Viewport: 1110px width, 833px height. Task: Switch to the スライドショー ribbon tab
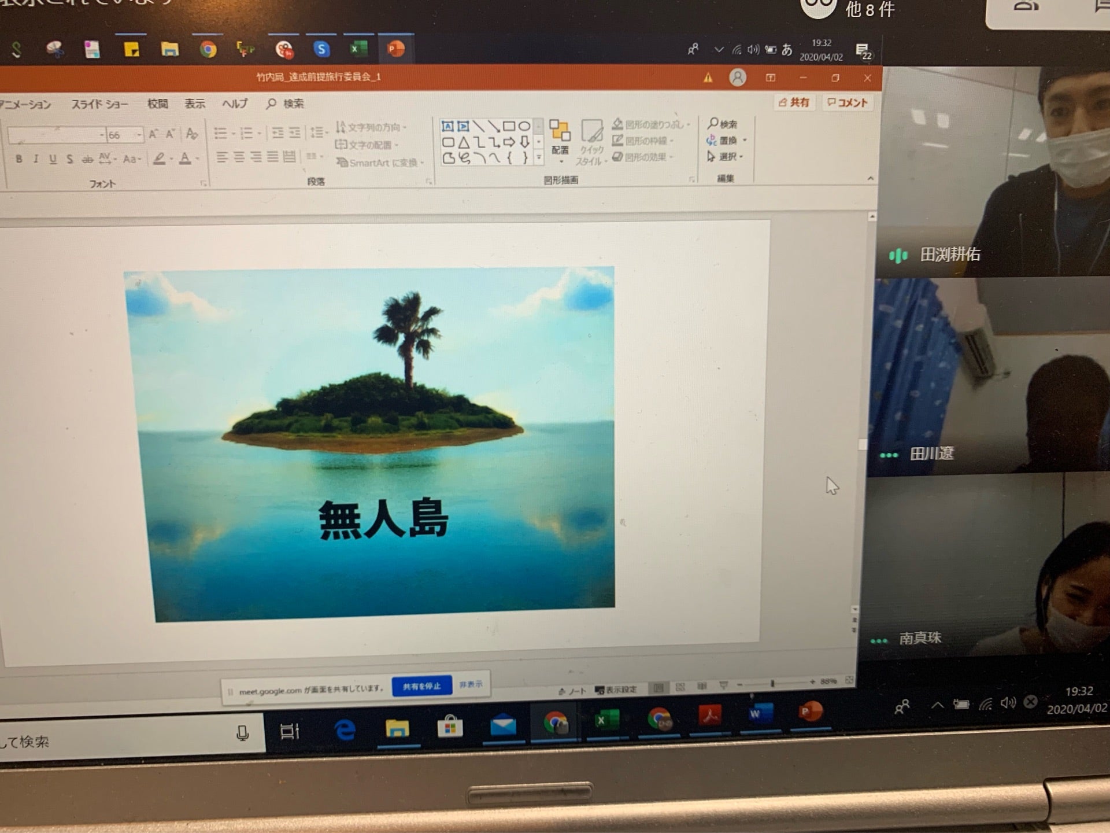click(101, 104)
